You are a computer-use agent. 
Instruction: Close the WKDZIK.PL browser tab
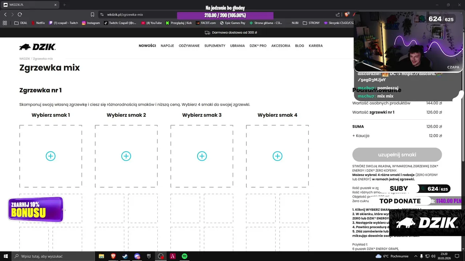click(56, 5)
